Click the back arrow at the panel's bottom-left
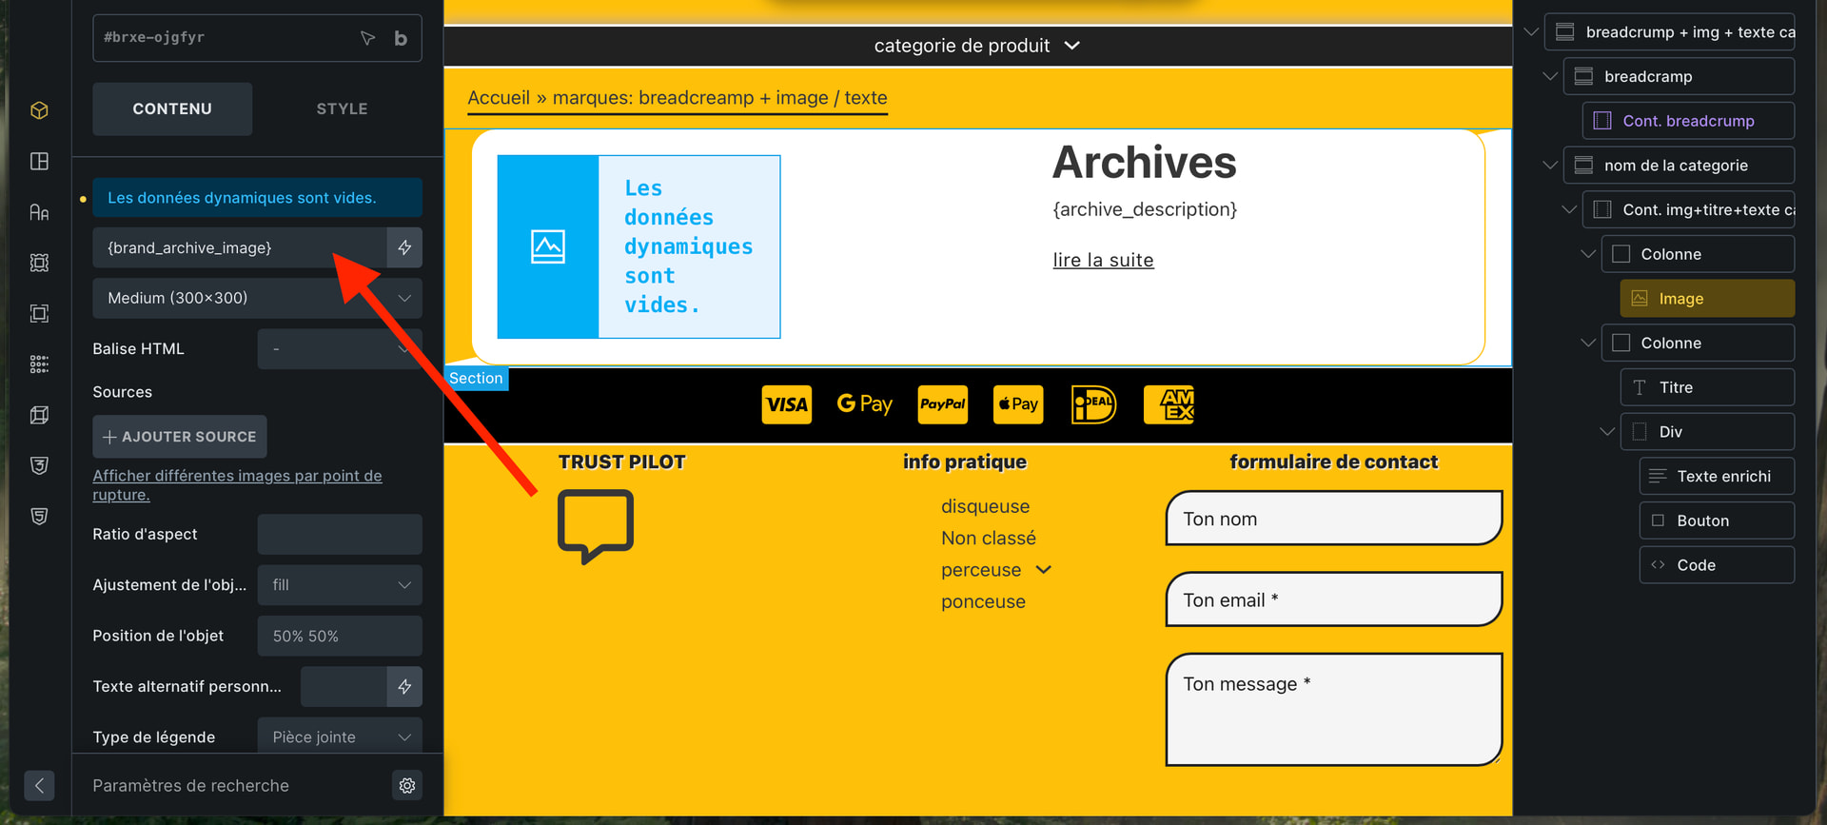The image size is (1827, 825). pyautogui.click(x=39, y=785)
